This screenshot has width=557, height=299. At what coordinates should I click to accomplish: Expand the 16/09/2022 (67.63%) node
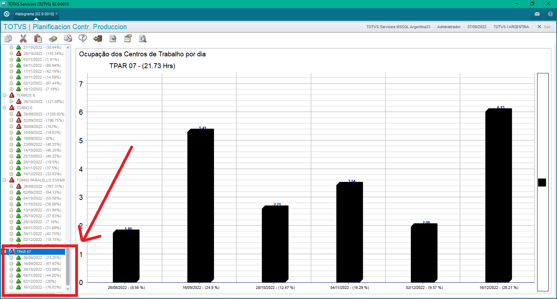(11, 263)
